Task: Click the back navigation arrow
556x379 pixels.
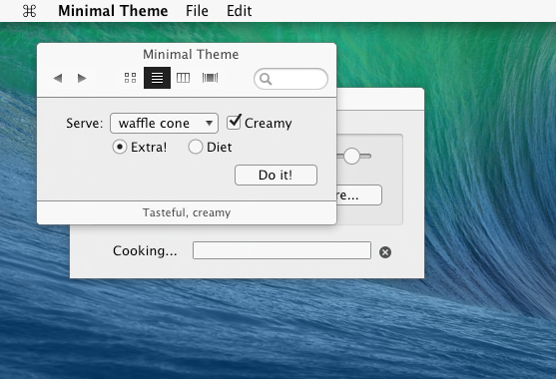Action: (58, 78)
